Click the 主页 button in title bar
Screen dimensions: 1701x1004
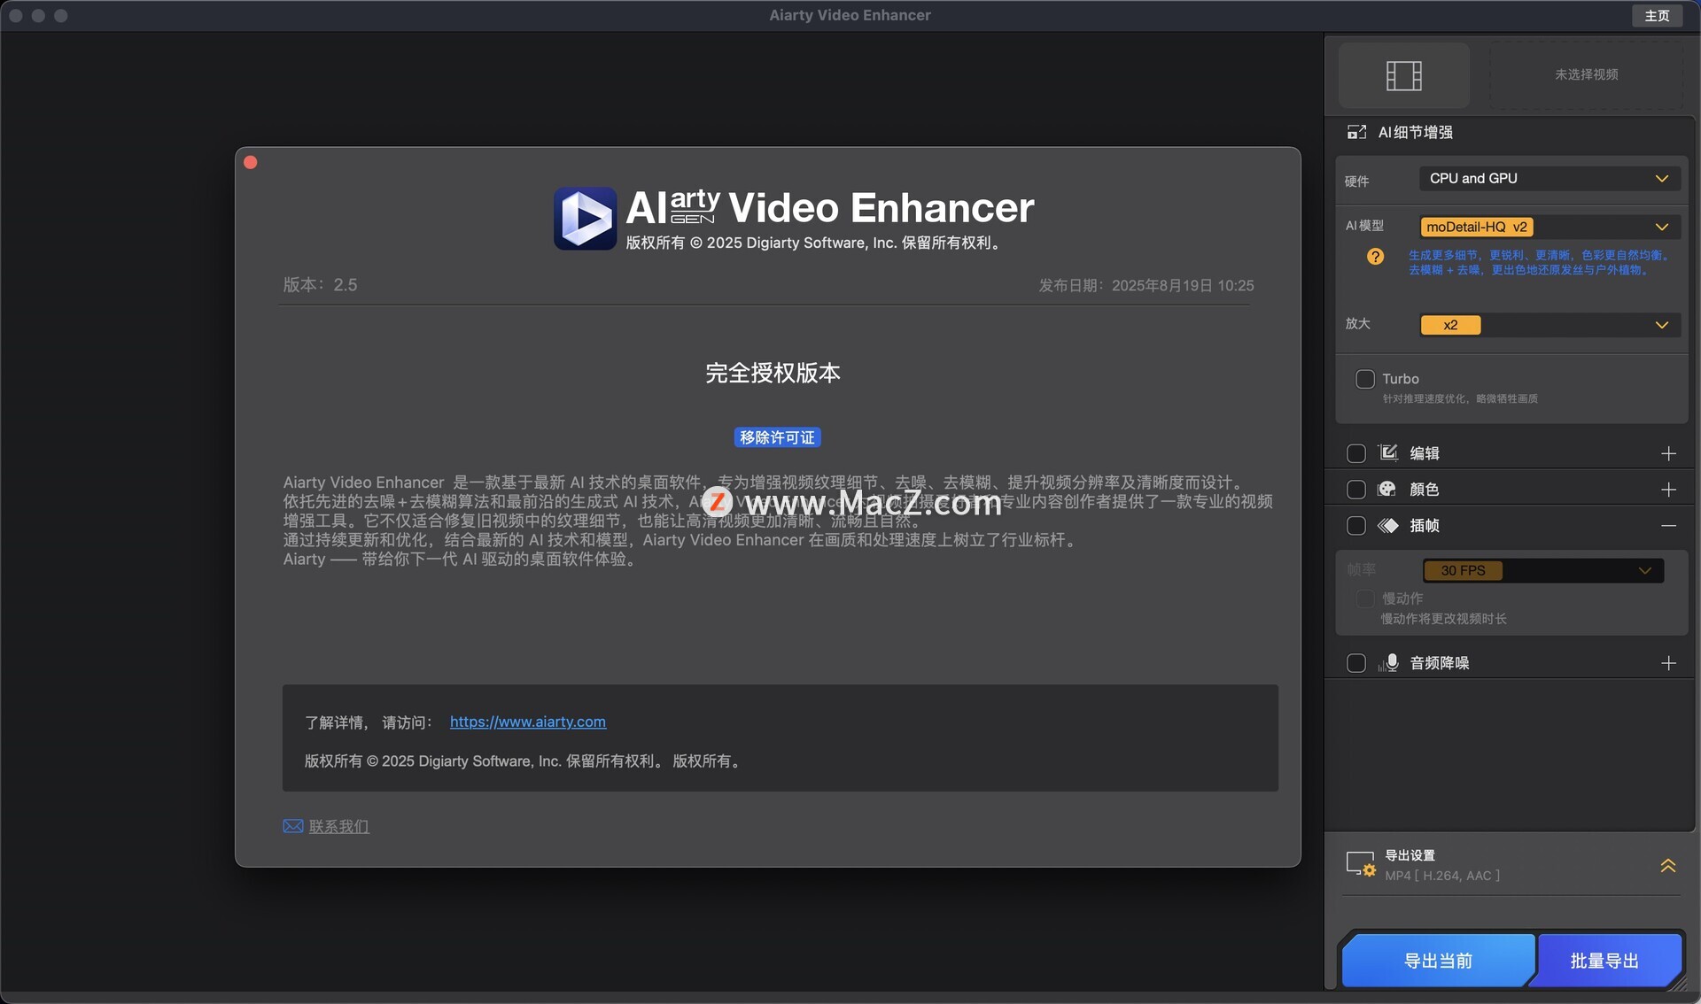pos(1657,15)
